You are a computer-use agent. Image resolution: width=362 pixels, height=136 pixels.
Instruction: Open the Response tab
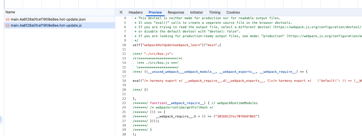(x=176, y=12)
